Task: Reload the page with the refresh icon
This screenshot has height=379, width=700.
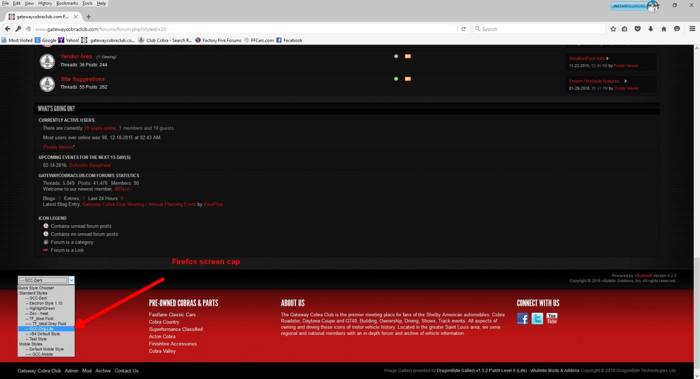Action: (x=464, y=29)
